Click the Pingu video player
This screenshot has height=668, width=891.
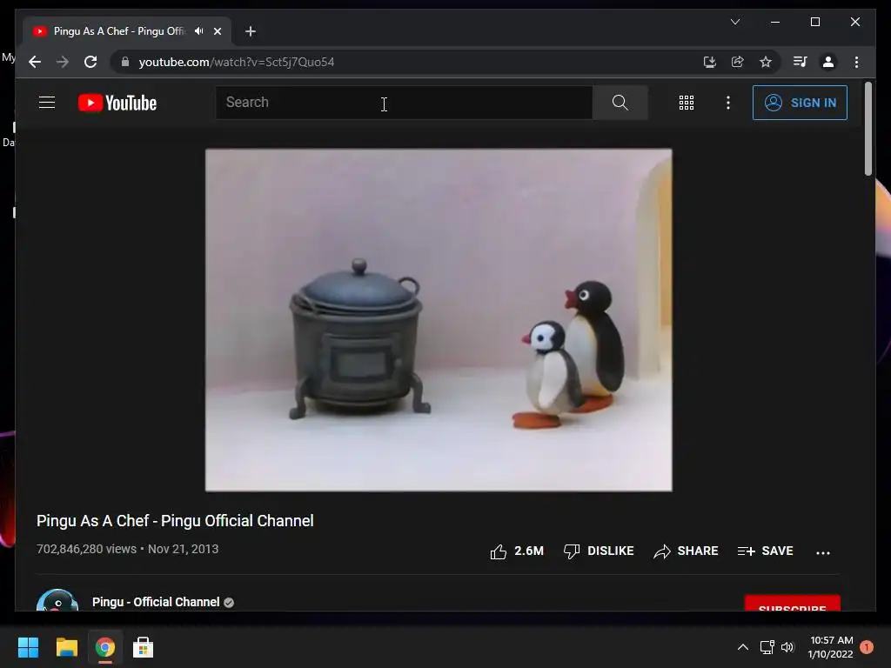point(439,320)
